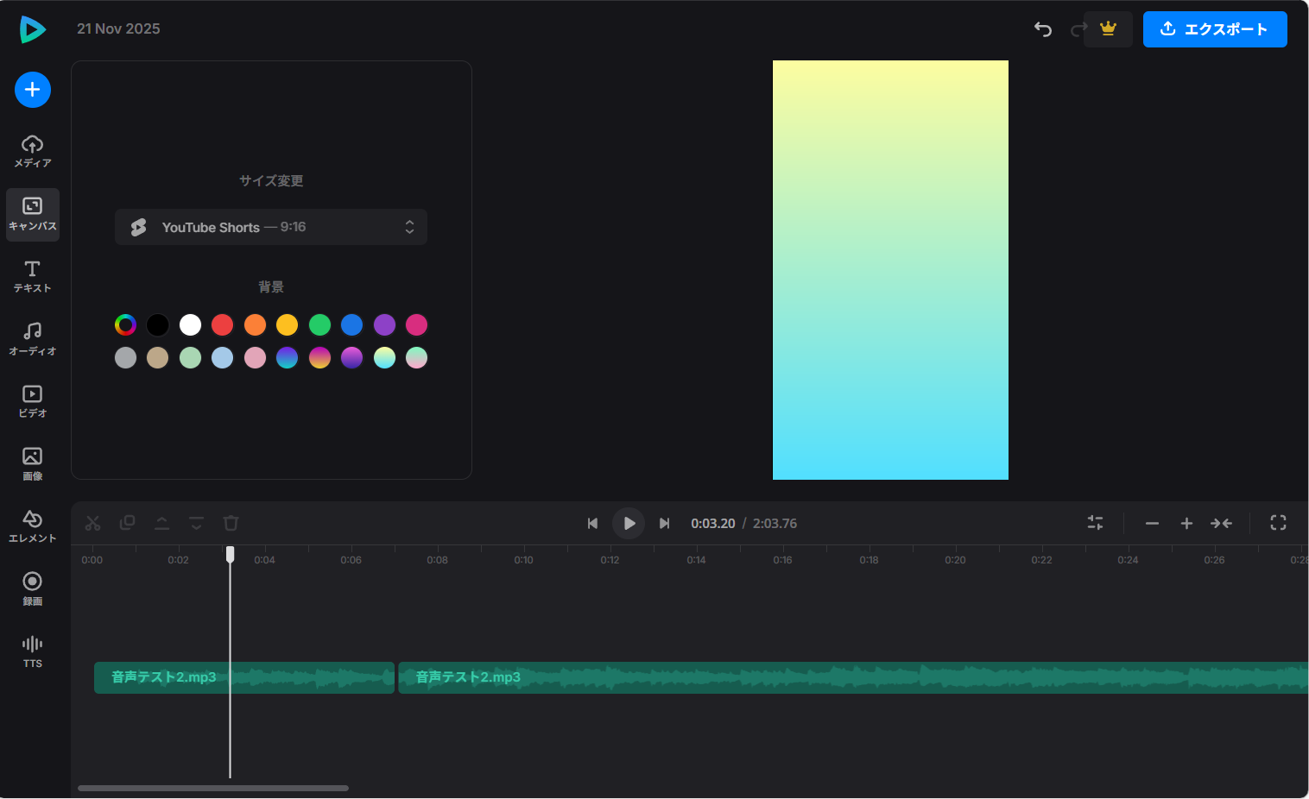Open the 画像 image panel
Viewport: 1309px width, 799px height.
[x=33, y=465]
